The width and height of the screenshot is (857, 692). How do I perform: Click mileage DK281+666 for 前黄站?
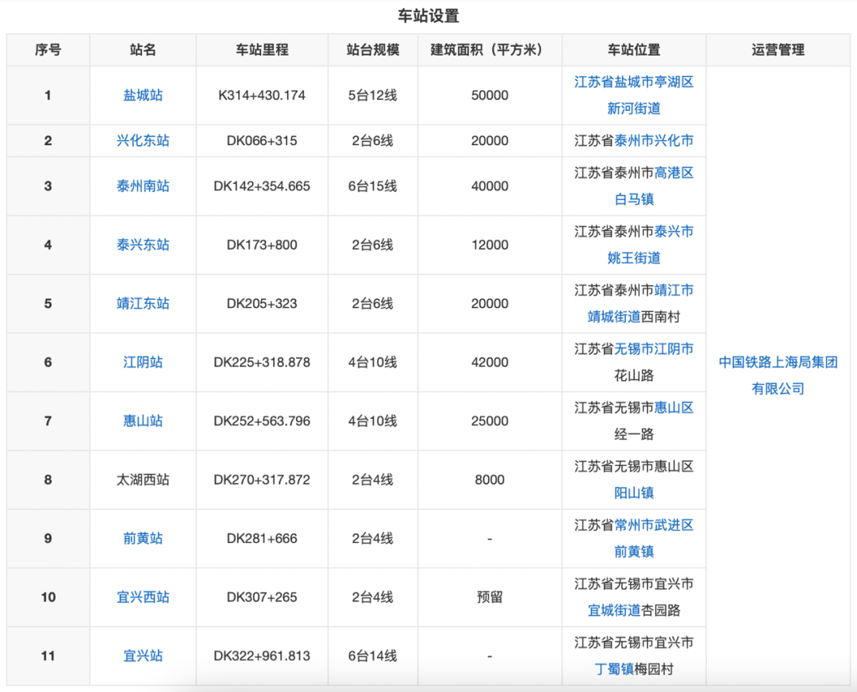coord(262,538)
